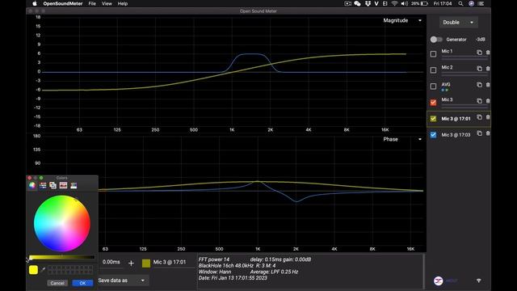Cancel the Colors dialog
Screen dimensions: 517x291
(57, 283)
